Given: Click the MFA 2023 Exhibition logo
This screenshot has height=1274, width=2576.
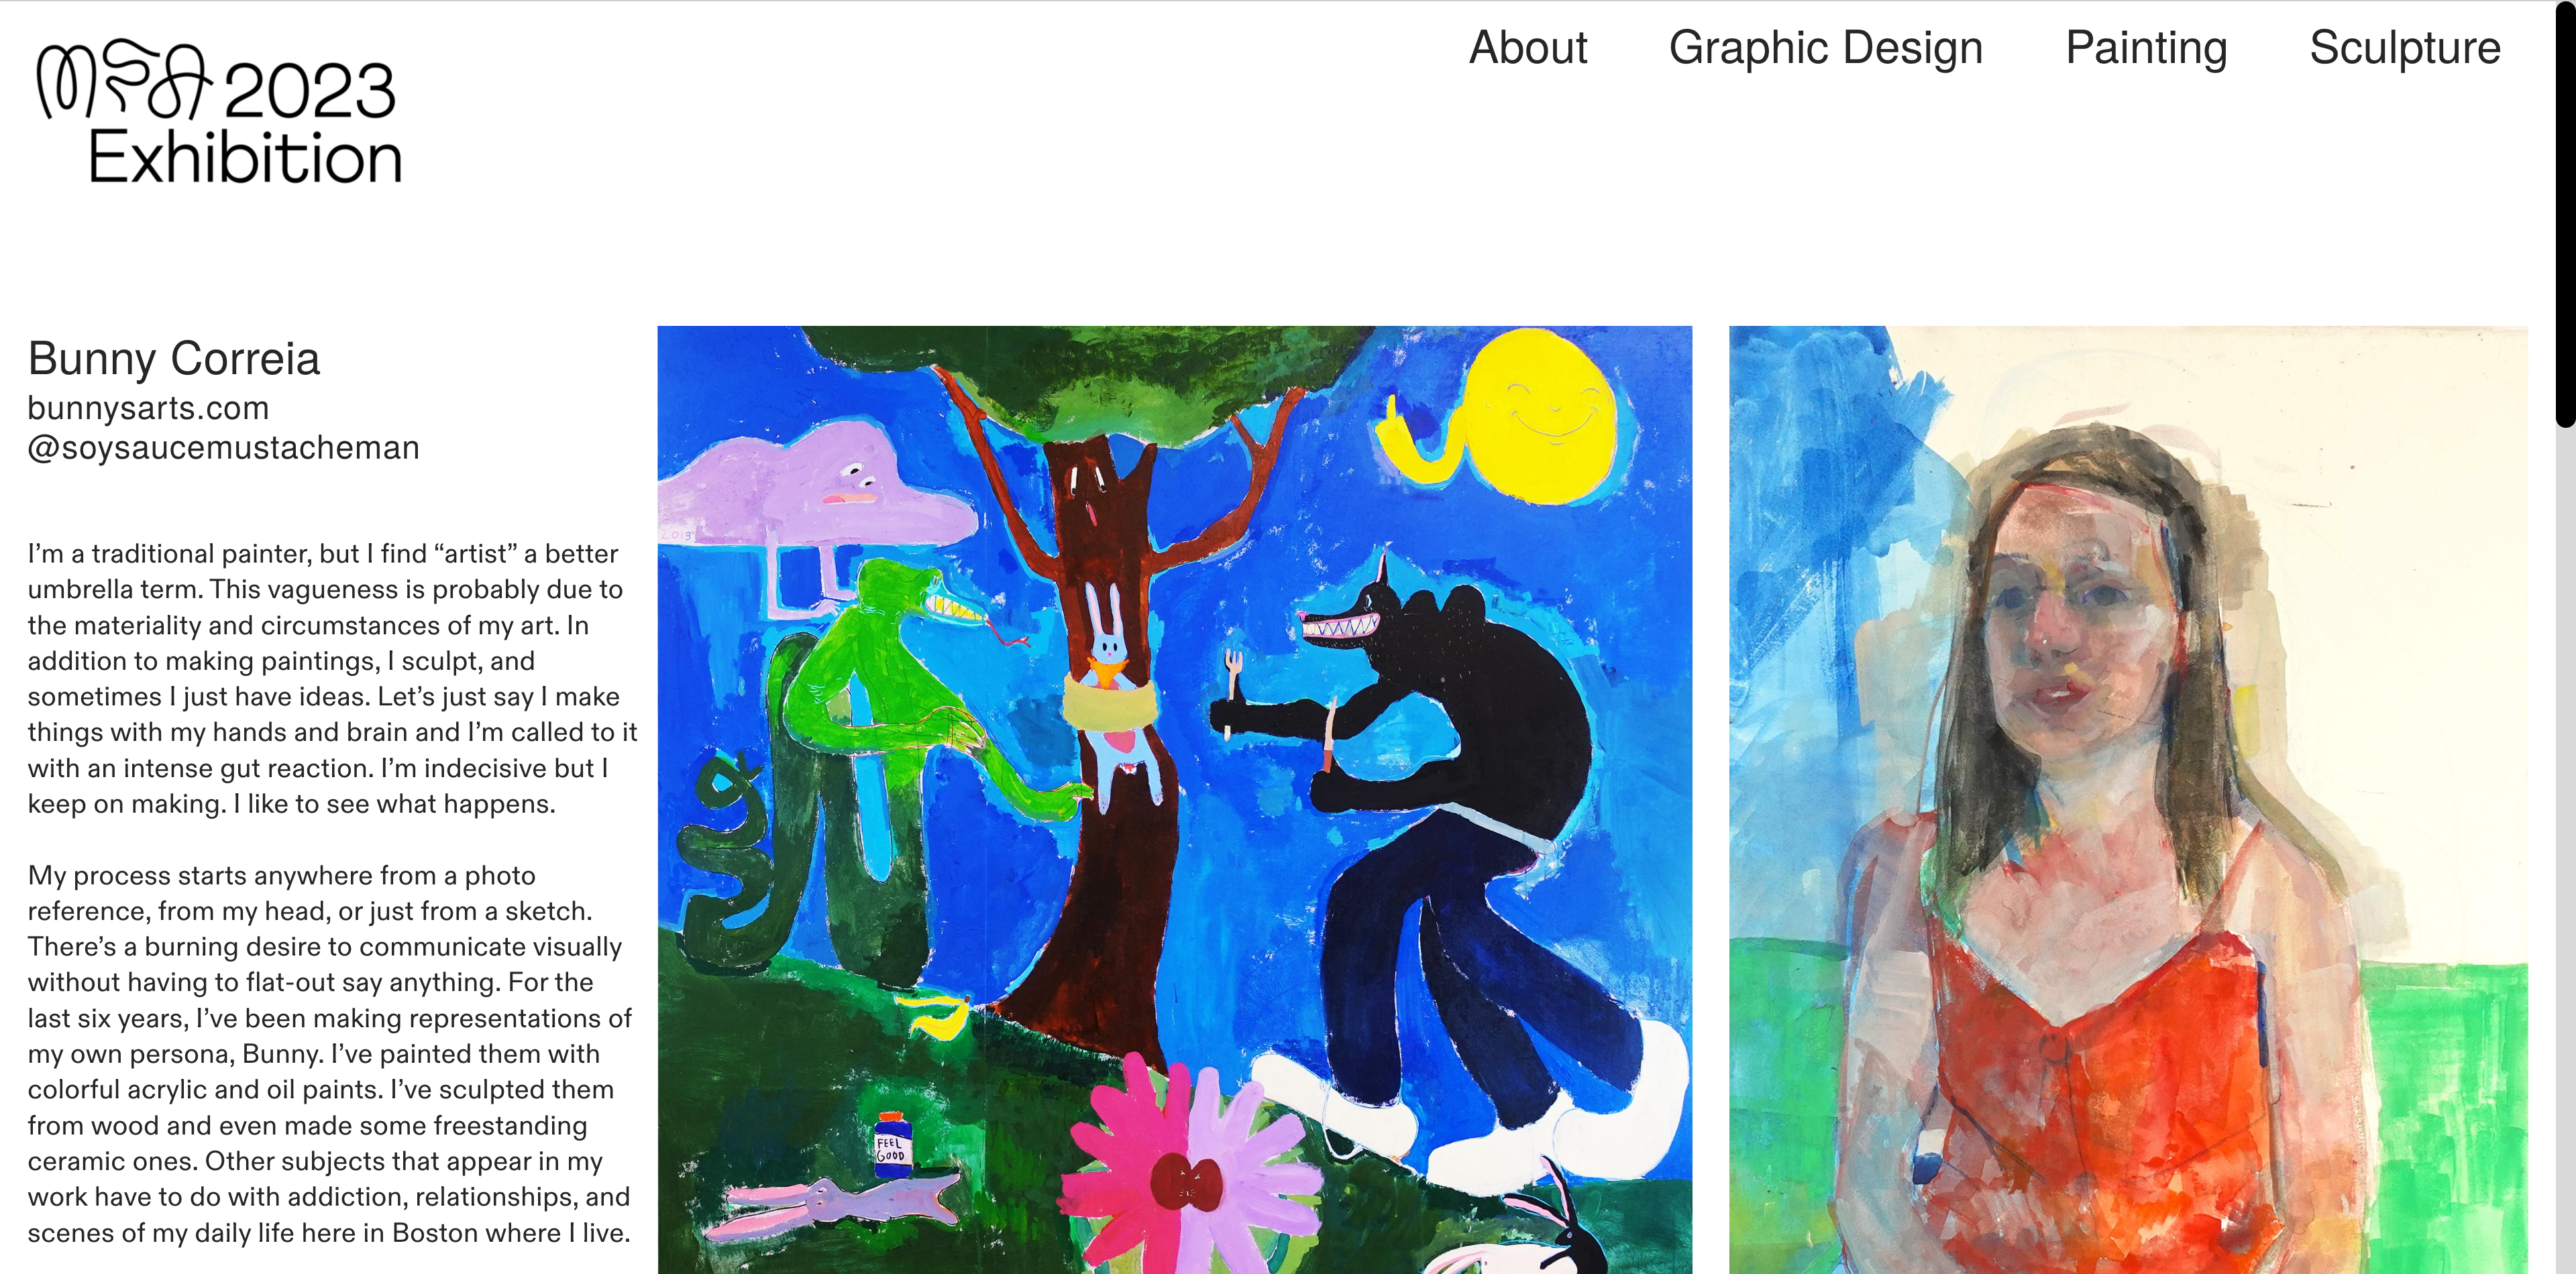Looking at the screenshot, I should tap(219, 113).
